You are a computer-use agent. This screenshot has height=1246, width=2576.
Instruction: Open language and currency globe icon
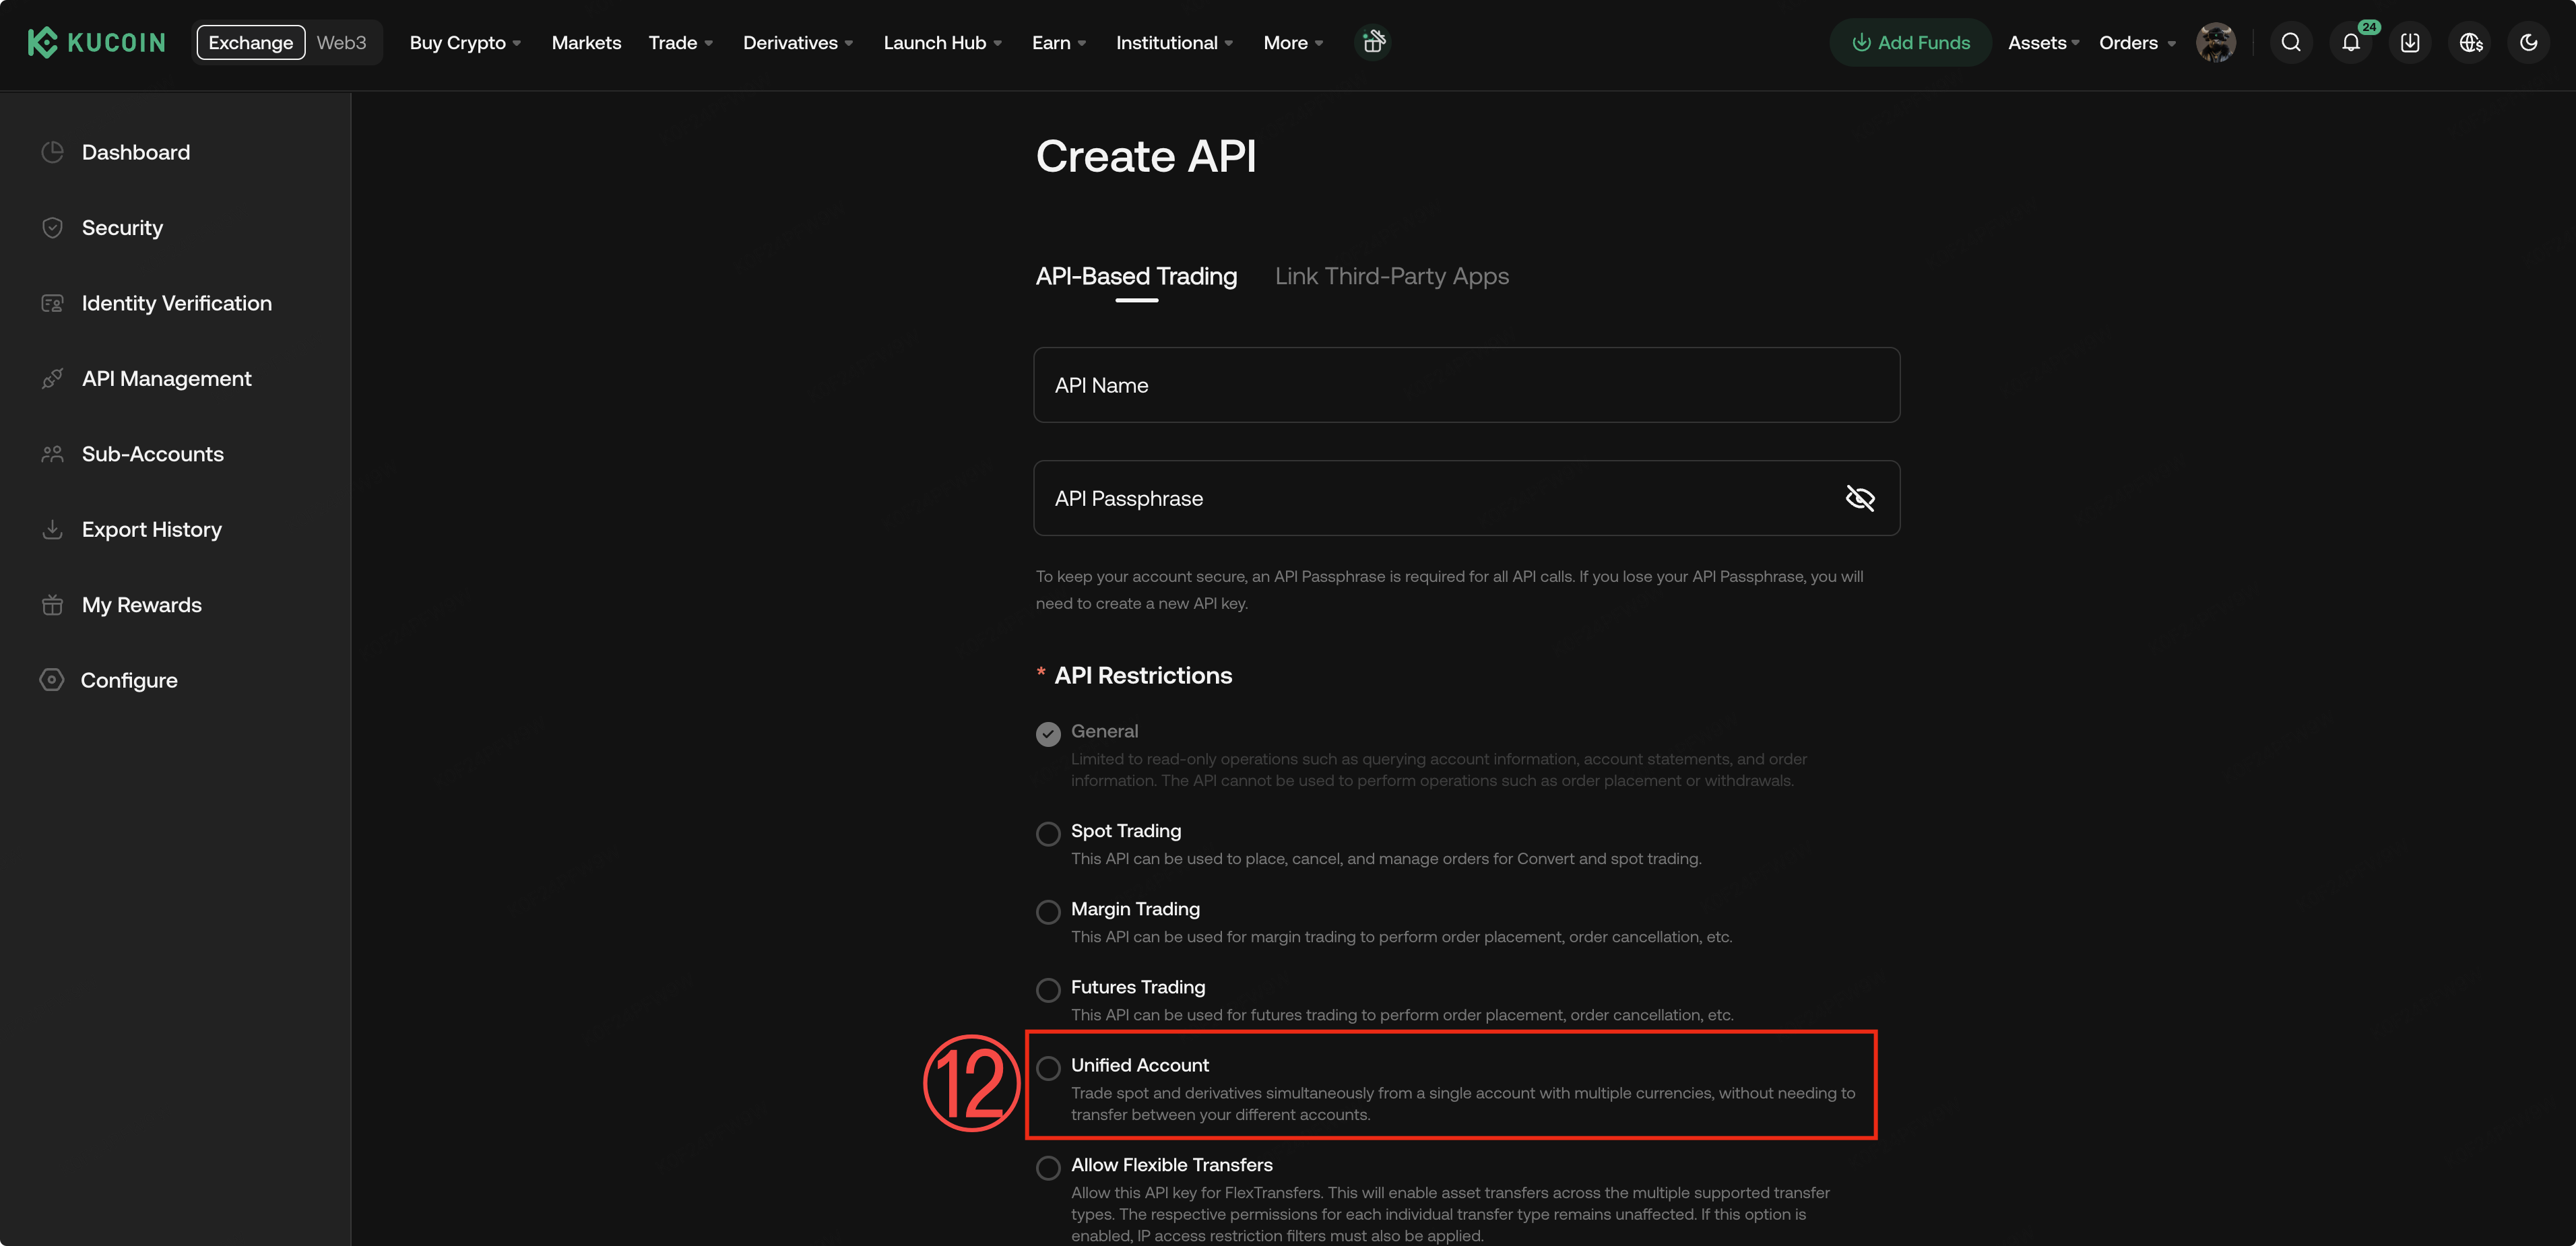pos(2470,43)
